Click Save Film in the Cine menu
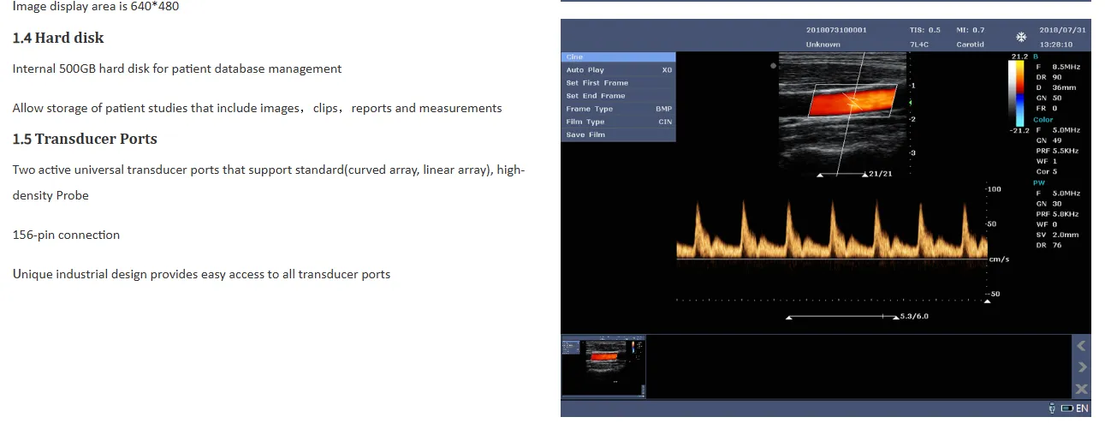Screen dimensions: 1105x423 click(x=618, y=134)
